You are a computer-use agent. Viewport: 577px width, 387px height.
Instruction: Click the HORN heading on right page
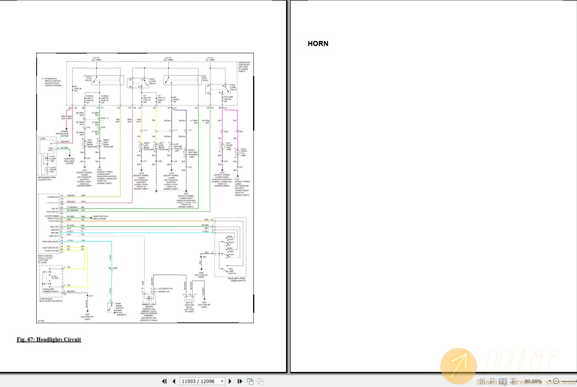pos(318,44)
